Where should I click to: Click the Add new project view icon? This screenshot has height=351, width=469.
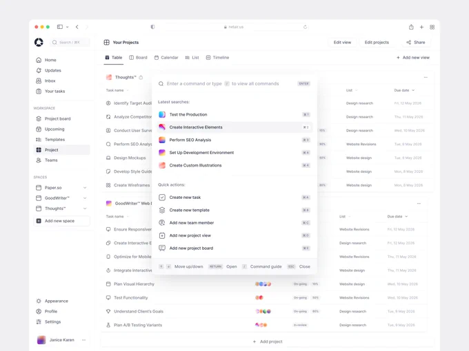click(x=162, y=235)
